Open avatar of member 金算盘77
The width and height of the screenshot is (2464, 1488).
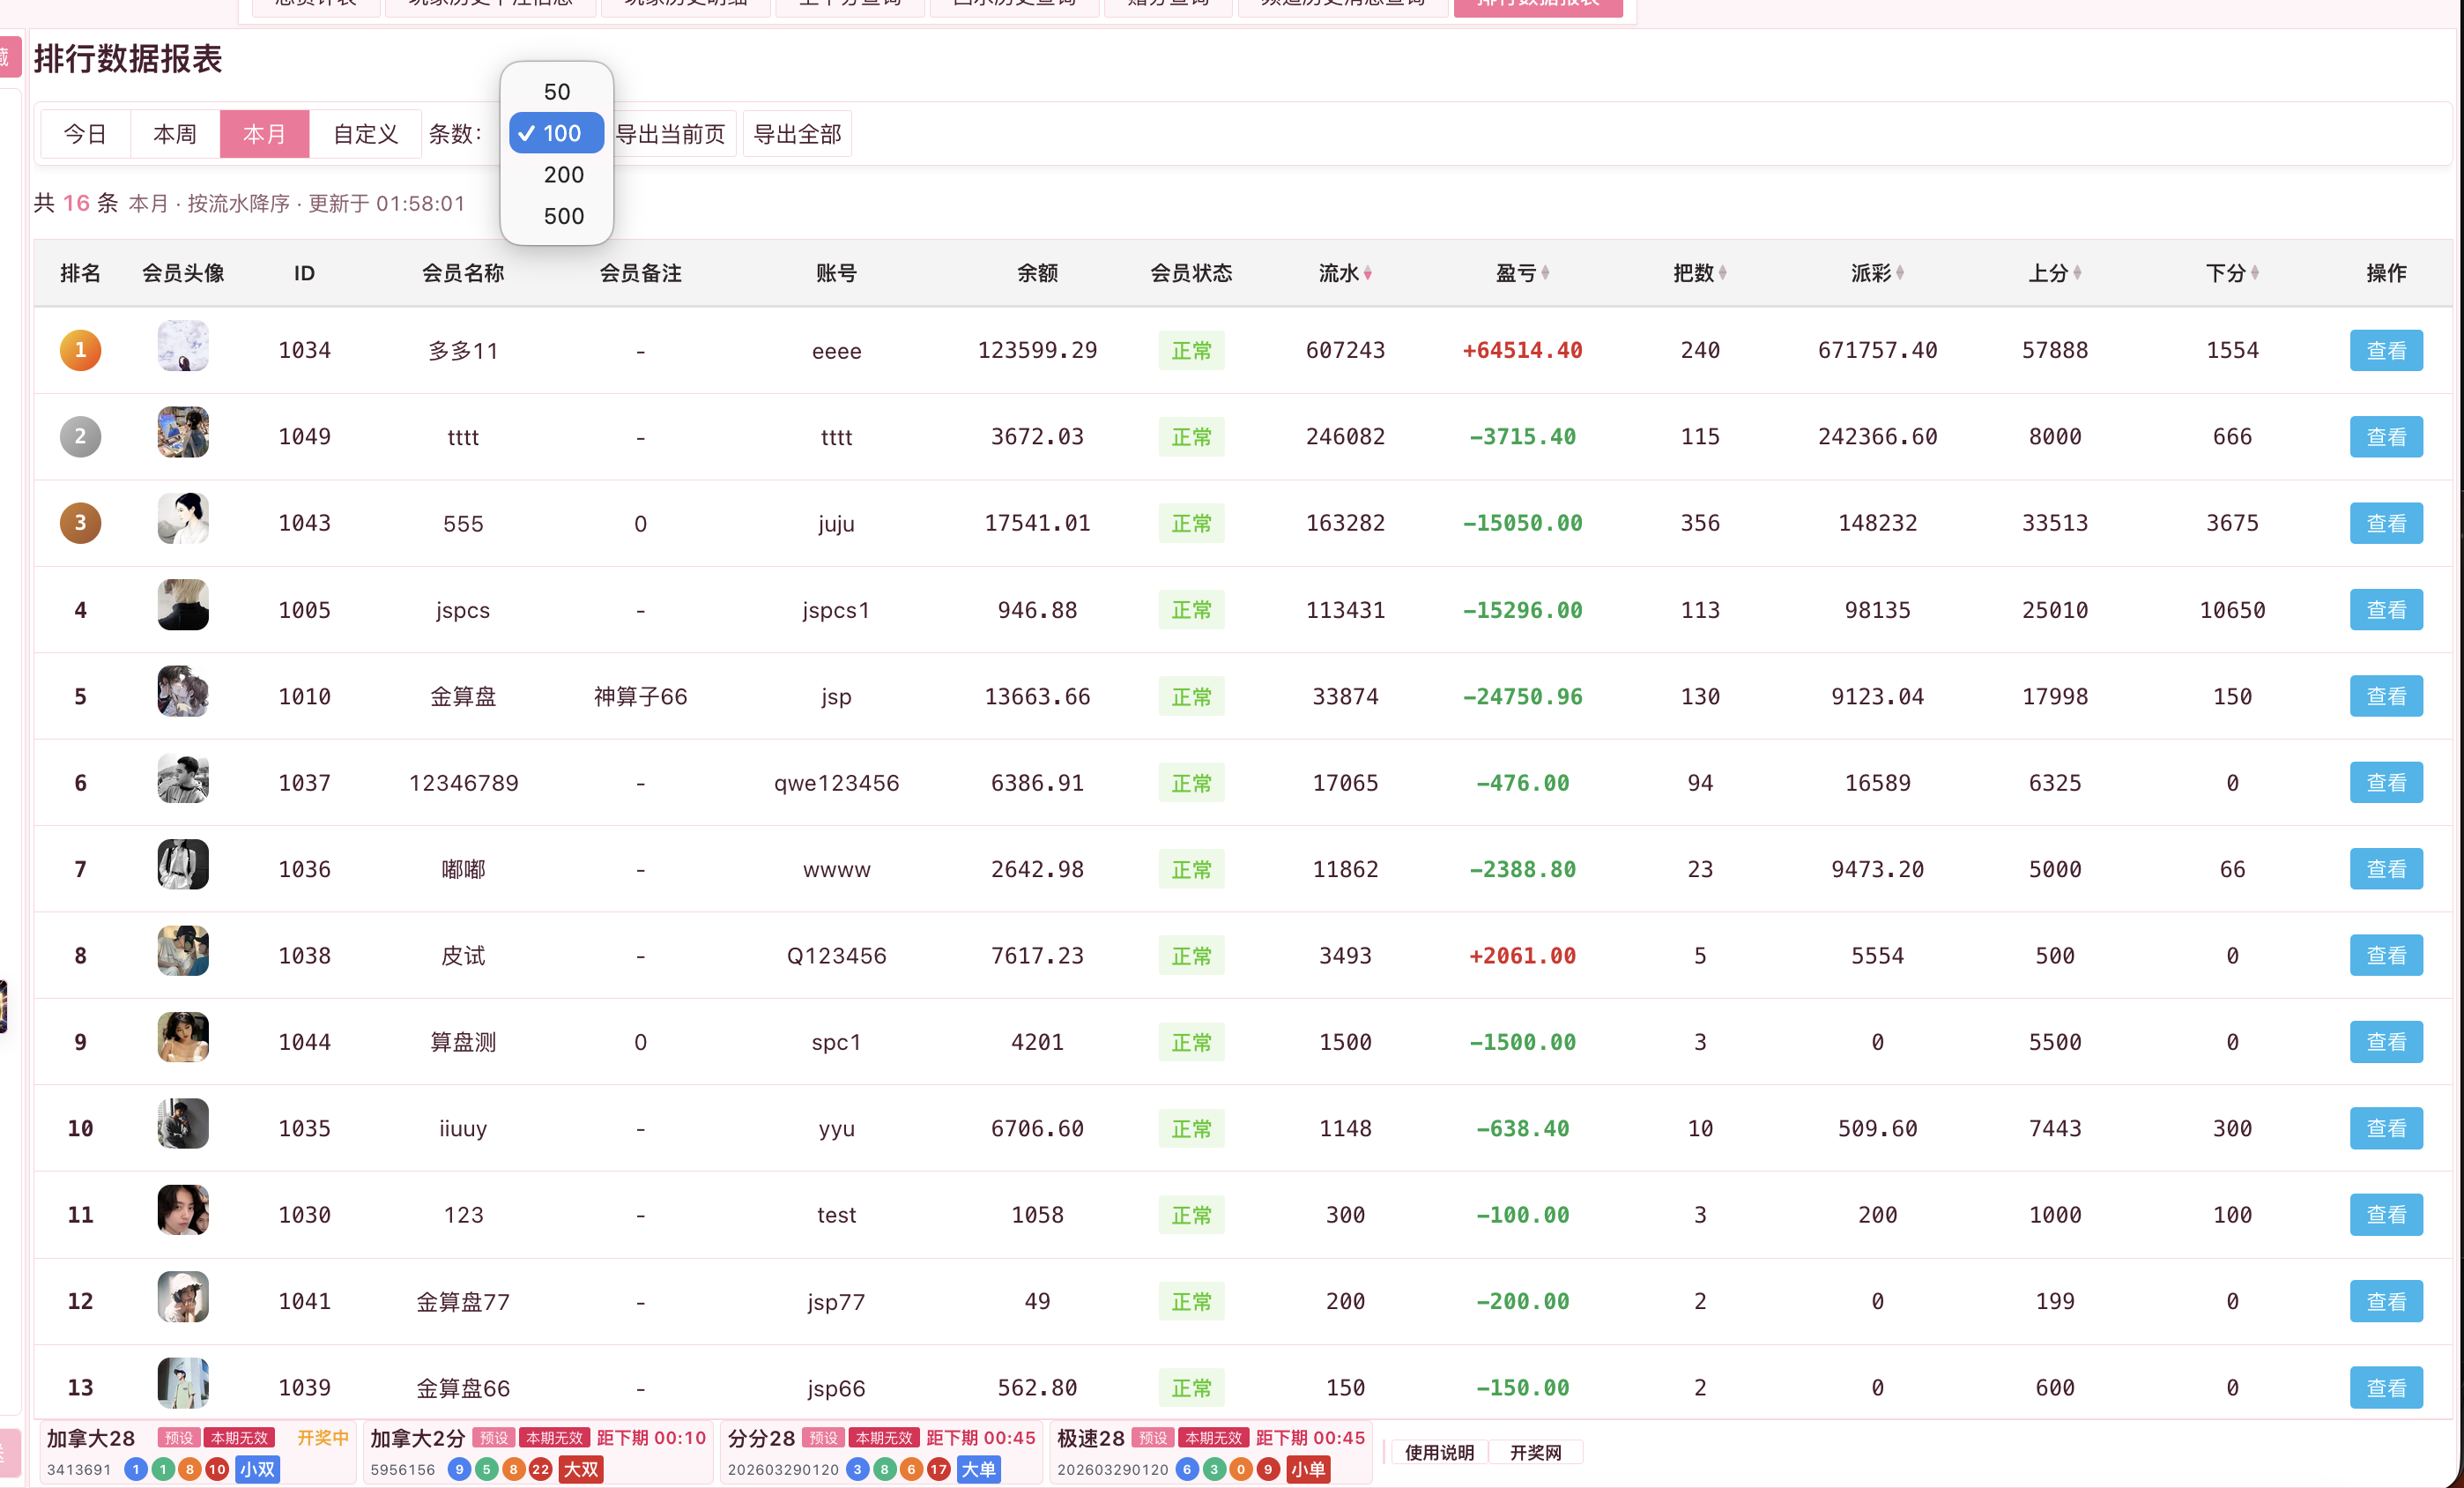click(x=183, y=1297)
